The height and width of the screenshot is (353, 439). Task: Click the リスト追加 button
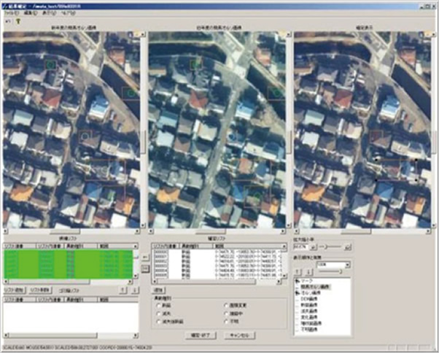click(x=15, y=290)
